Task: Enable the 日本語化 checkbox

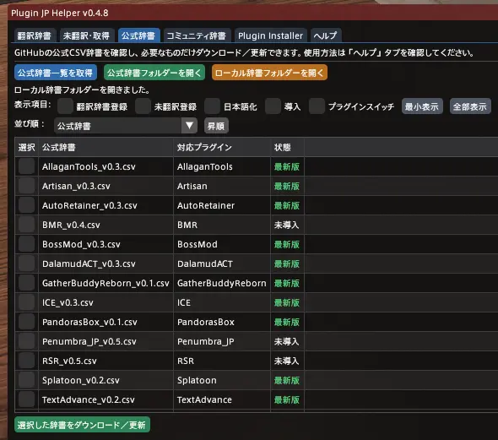Action: coord(212,106)
